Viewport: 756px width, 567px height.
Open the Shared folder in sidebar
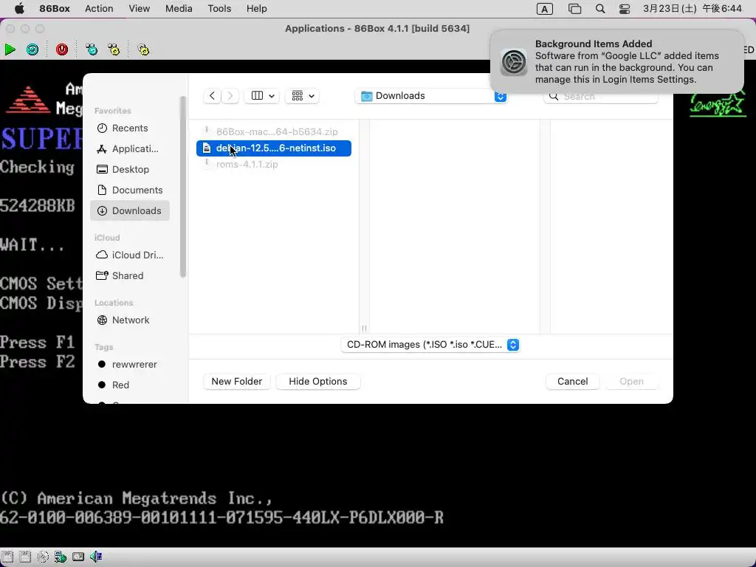(130, 276)
